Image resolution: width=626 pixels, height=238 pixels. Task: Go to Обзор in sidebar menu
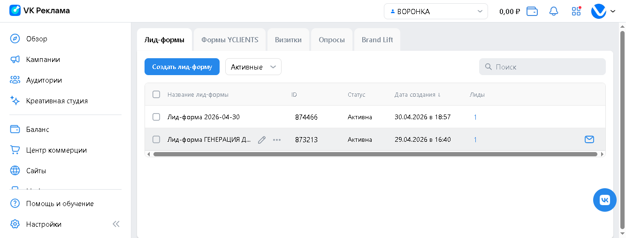tap(37, 38)
